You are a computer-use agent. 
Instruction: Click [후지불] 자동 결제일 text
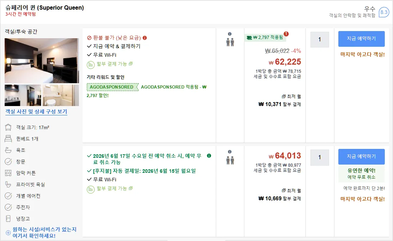pyautogui.click(x=144, y=171)
